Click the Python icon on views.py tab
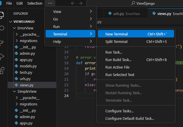This screenshot has width=183, height=127. click(x=154, y=14)
